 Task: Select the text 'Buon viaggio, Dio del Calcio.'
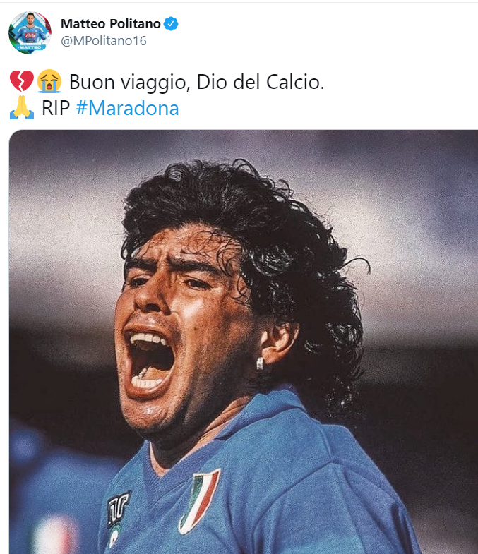pyautogui.click(x=196, y=83)
